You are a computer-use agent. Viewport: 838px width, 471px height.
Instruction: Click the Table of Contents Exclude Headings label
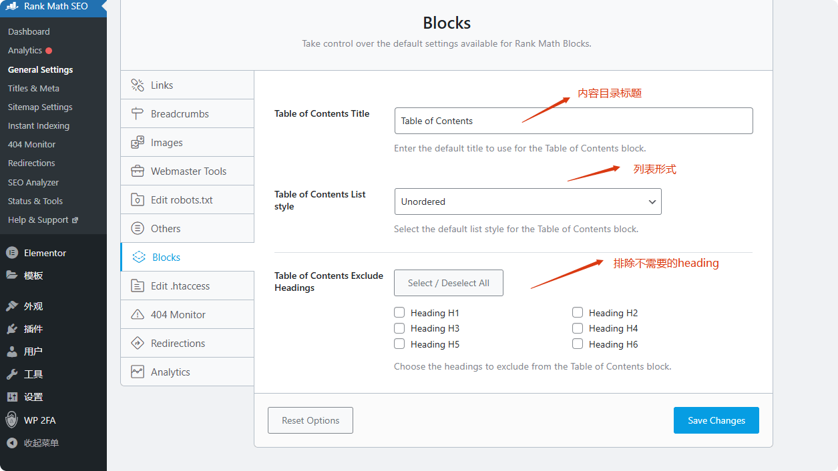coord(329,282)
